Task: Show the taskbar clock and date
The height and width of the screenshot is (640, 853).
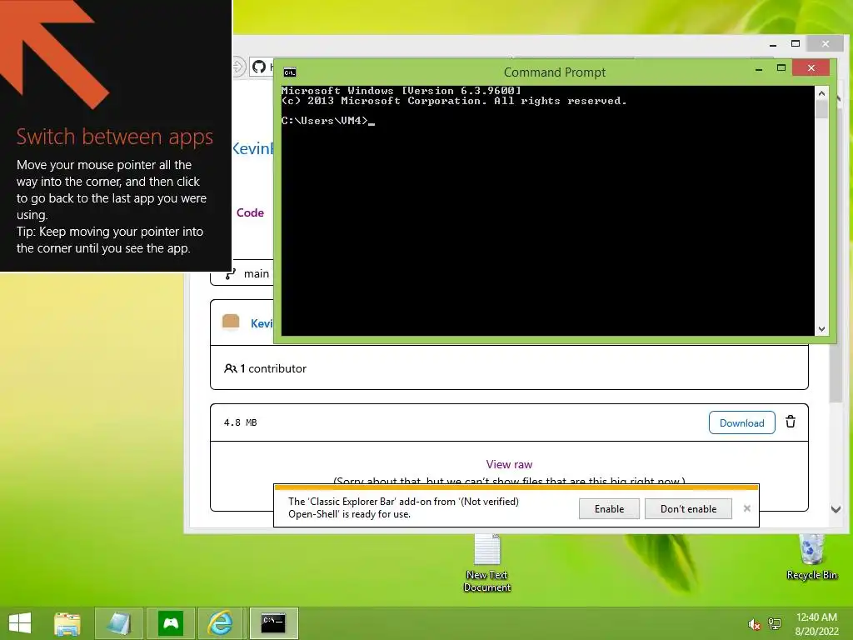Action: [x=816, y=624]
